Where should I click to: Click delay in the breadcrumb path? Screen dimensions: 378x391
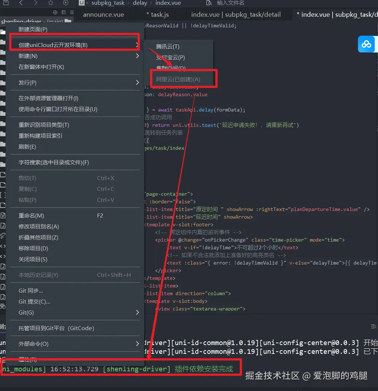140,3
